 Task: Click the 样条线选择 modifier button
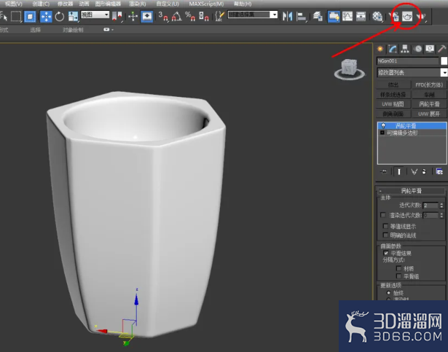(x=393, y=95)
